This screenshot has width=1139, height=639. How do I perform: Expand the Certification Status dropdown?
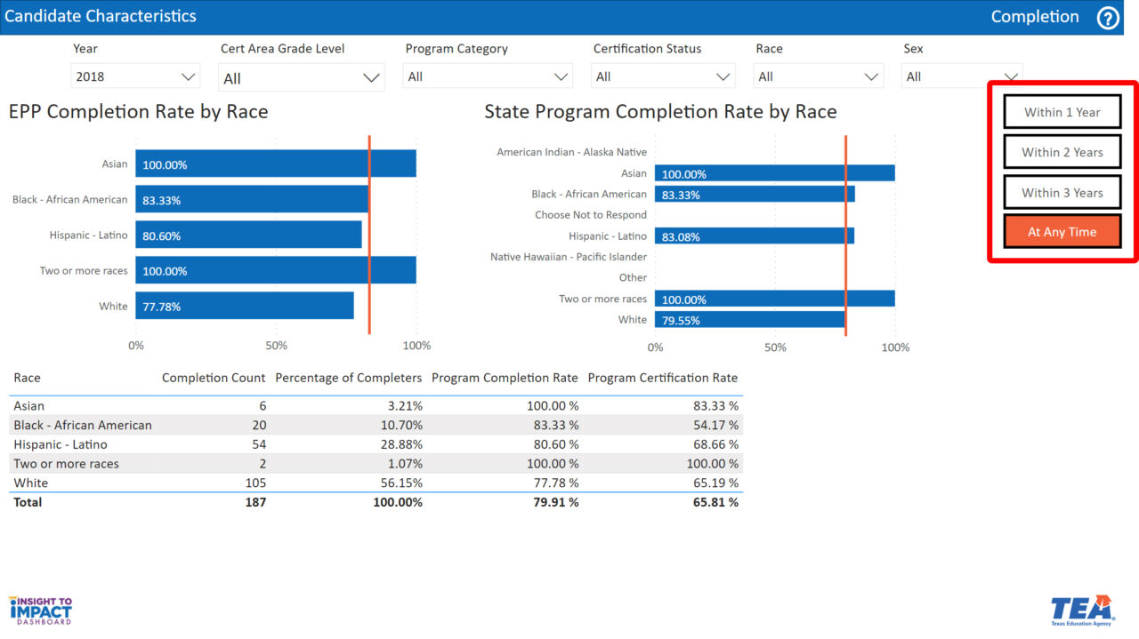coord(663,76)
